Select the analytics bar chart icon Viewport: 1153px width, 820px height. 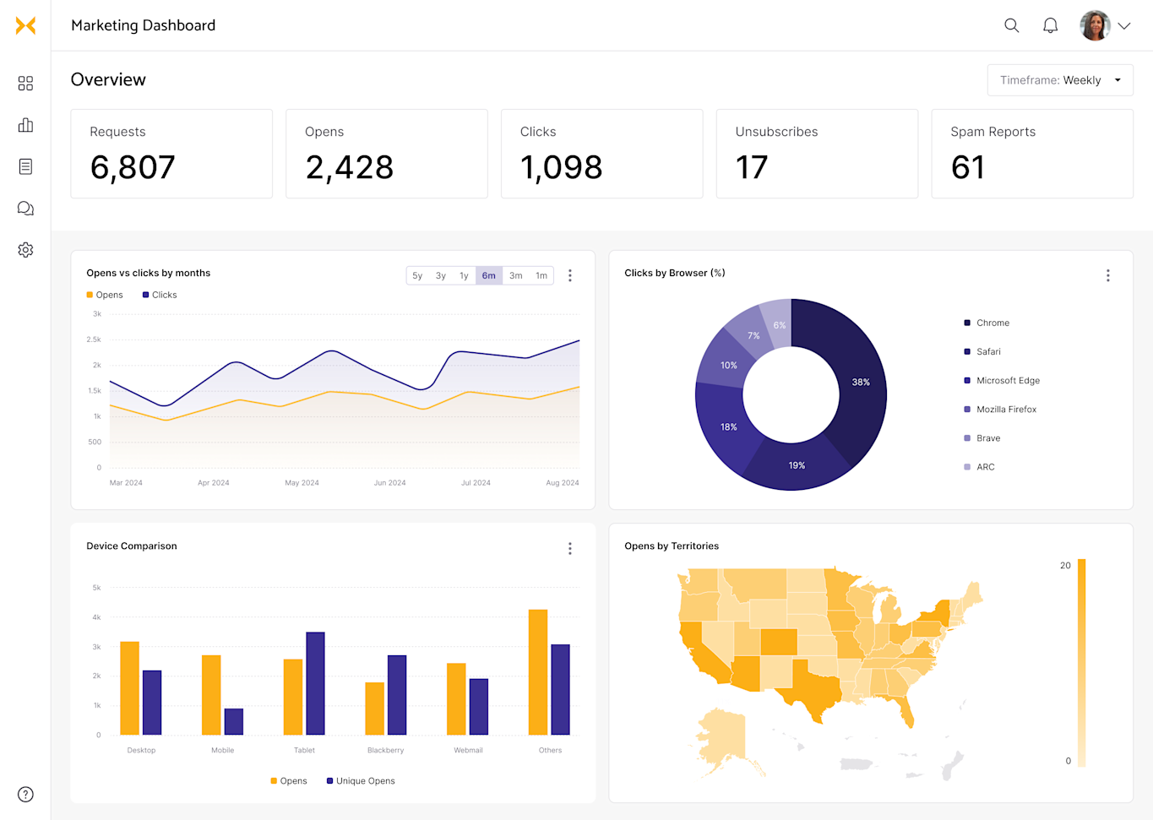(25, 124)
